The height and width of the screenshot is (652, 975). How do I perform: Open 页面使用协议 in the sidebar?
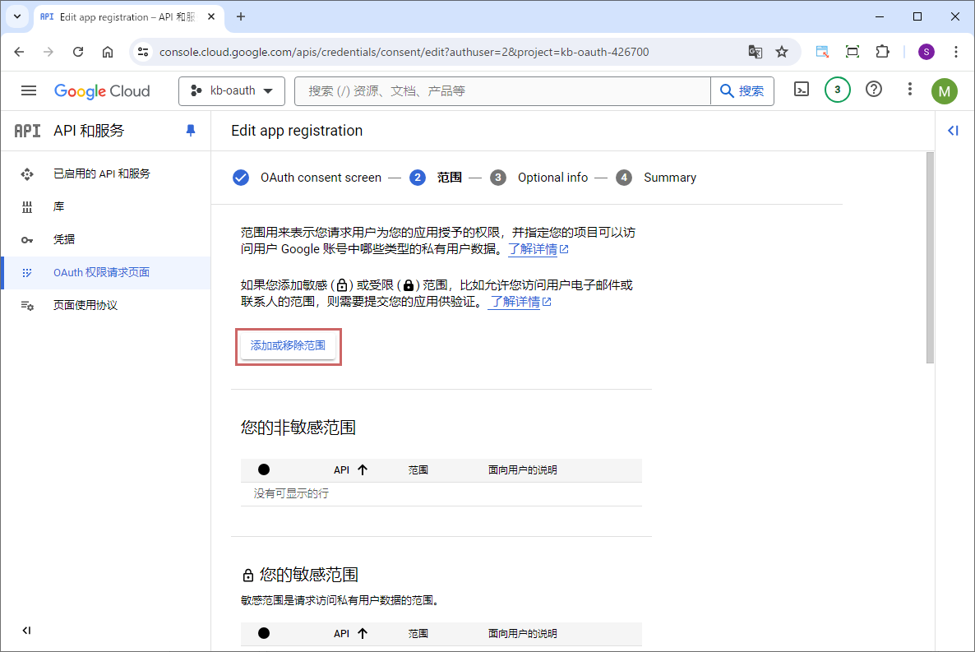(85, 305)
